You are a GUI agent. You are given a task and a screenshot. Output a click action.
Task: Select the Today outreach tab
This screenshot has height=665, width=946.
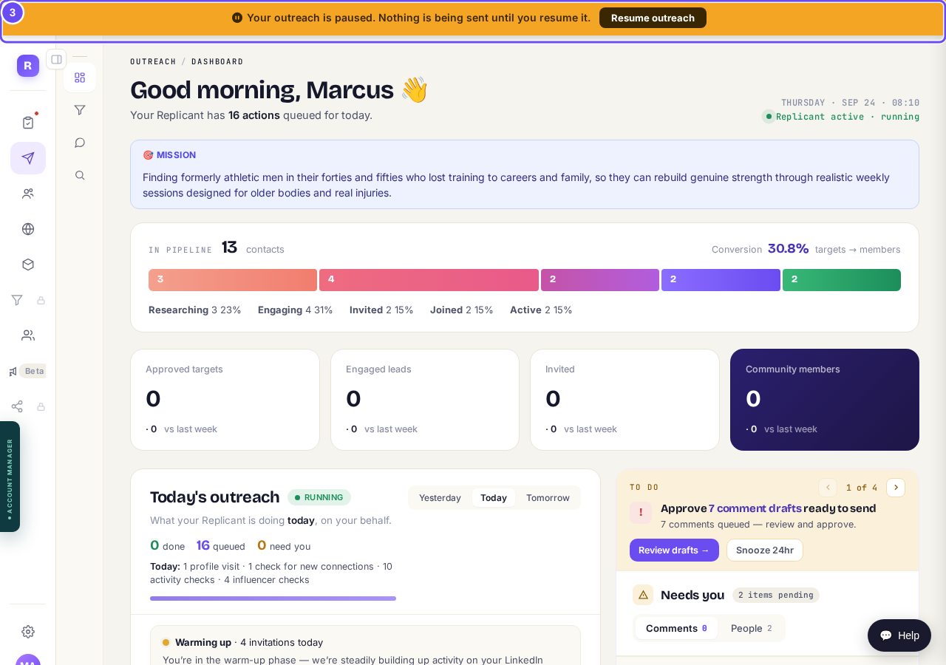494,498
